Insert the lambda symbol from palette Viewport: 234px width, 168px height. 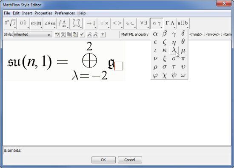point(174,50)
